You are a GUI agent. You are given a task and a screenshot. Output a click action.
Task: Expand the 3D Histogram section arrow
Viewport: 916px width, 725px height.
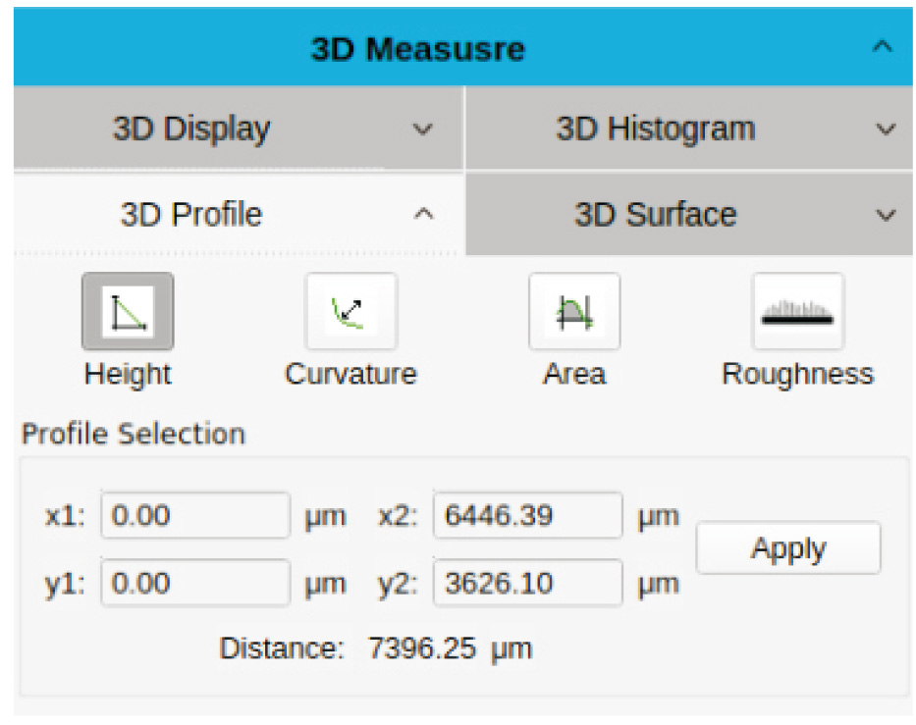coord(886,129)
